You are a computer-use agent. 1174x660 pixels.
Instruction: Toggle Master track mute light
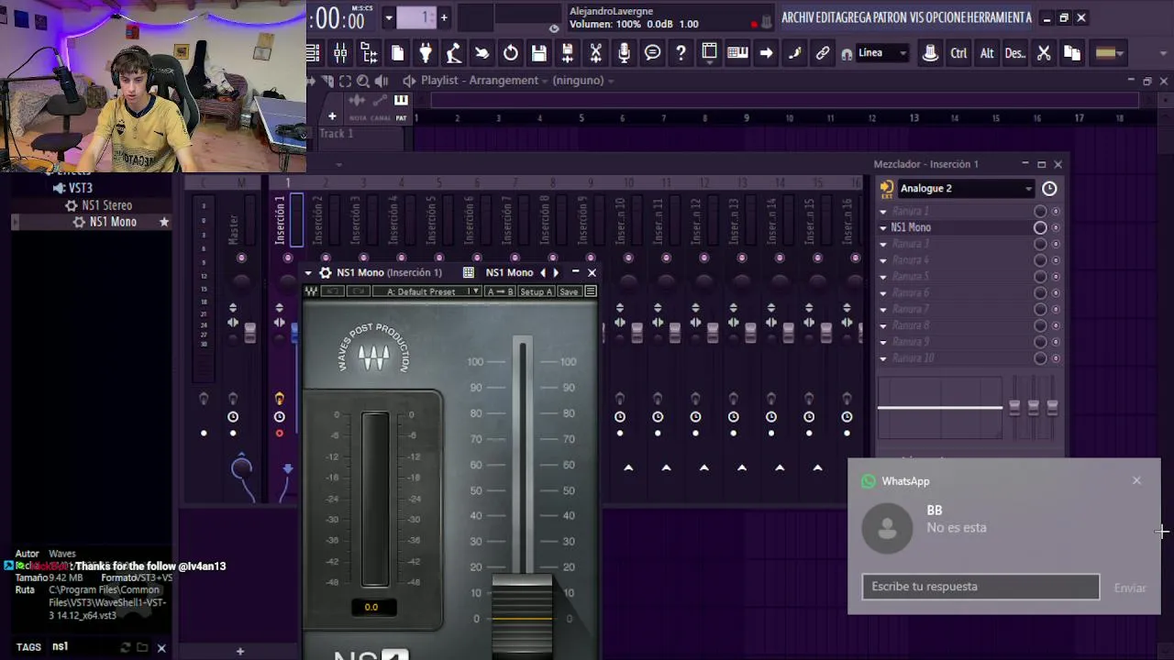241,258
